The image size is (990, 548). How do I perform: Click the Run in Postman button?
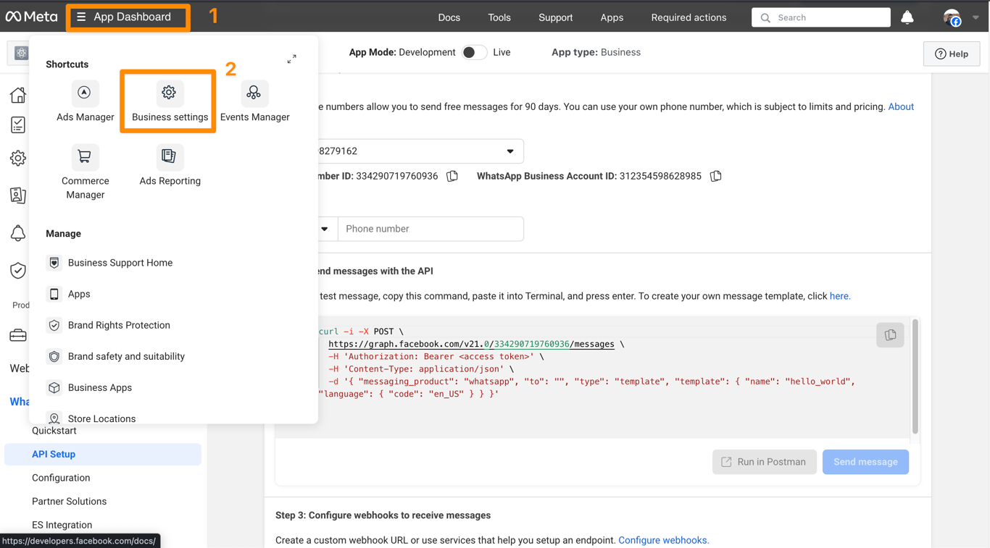(764, 462)
